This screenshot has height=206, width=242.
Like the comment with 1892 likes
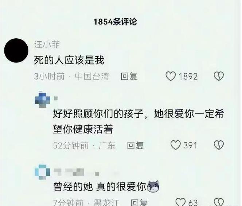point(171,76)
